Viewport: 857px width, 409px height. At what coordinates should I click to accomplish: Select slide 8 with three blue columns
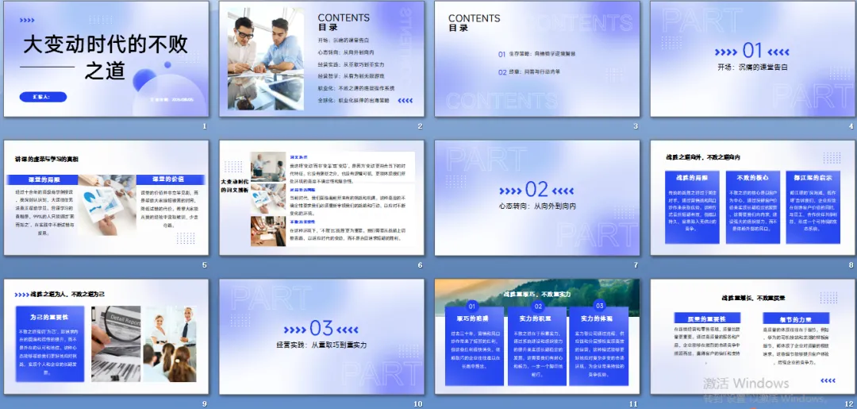pos(752,198)
